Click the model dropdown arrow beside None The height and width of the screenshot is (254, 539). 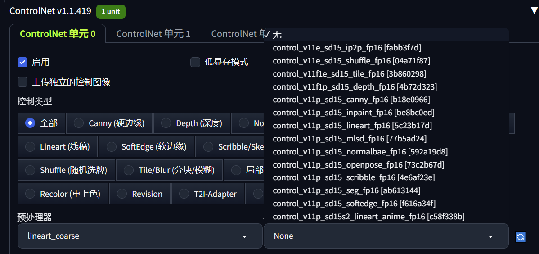click(x=490, y=237)
